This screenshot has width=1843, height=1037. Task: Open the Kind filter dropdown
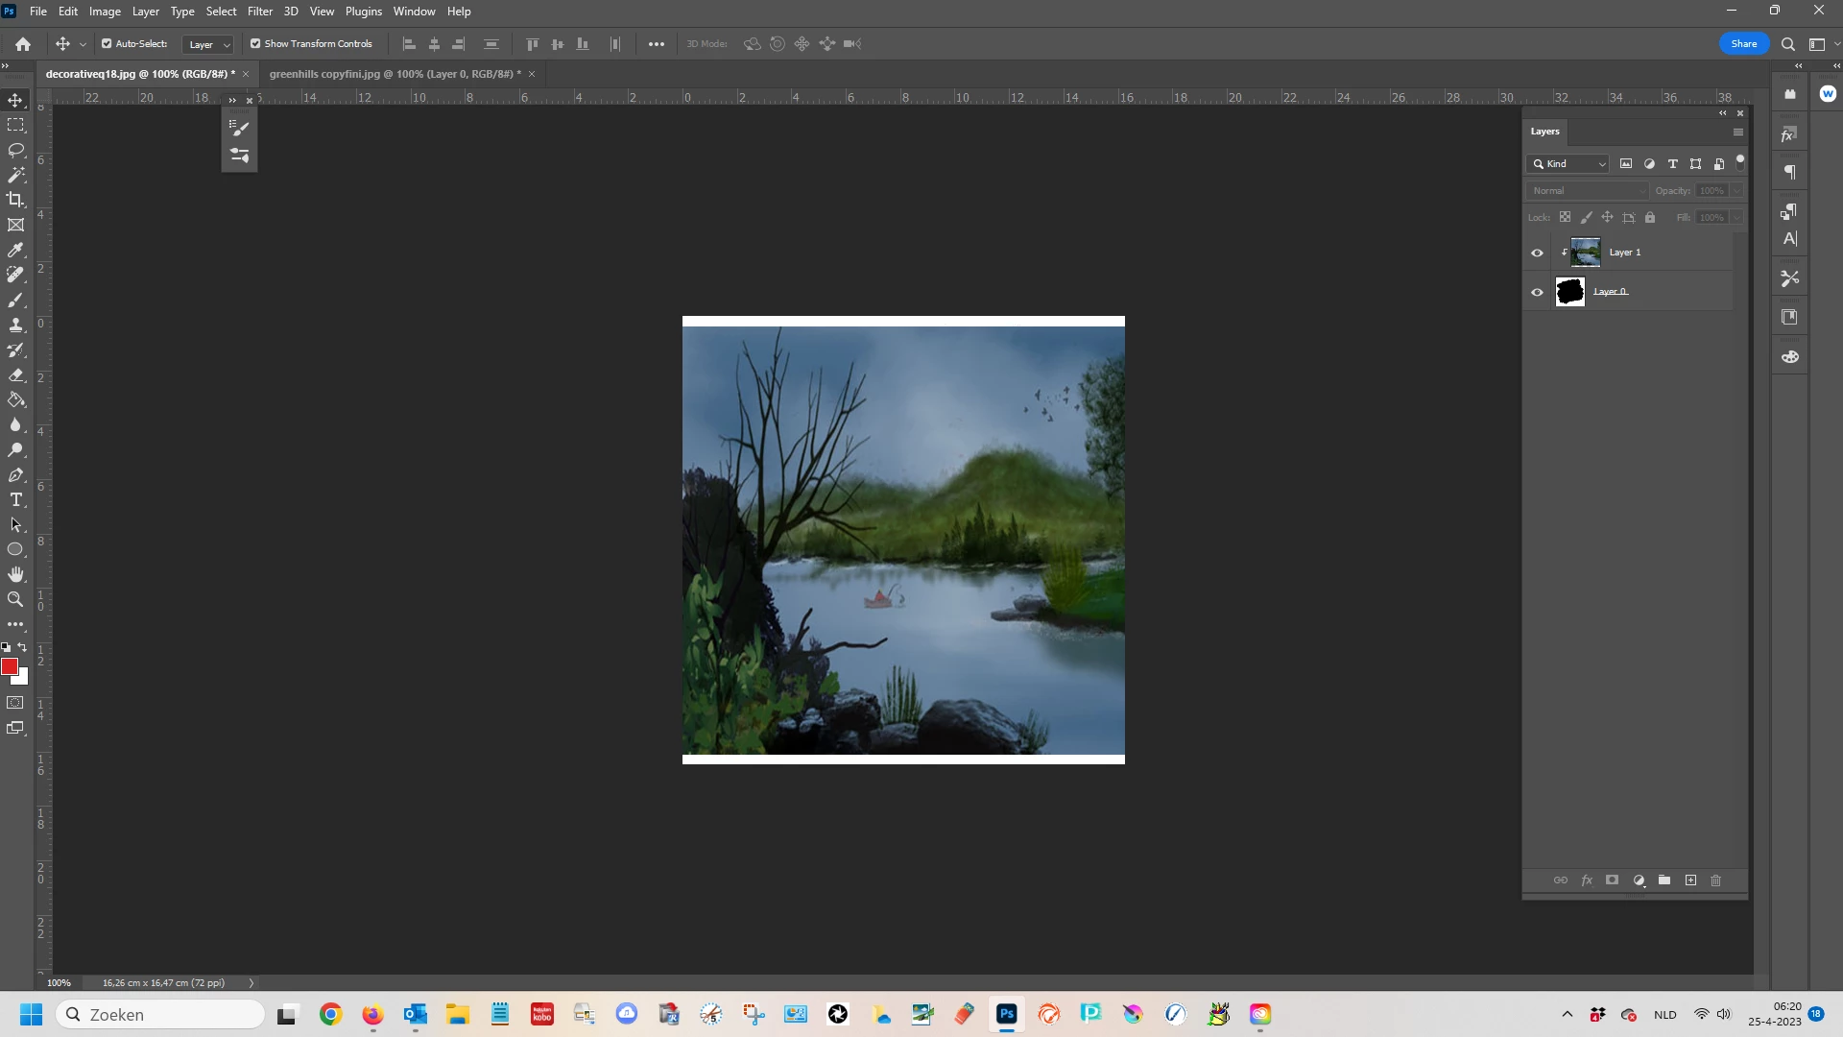(1569, 164)
